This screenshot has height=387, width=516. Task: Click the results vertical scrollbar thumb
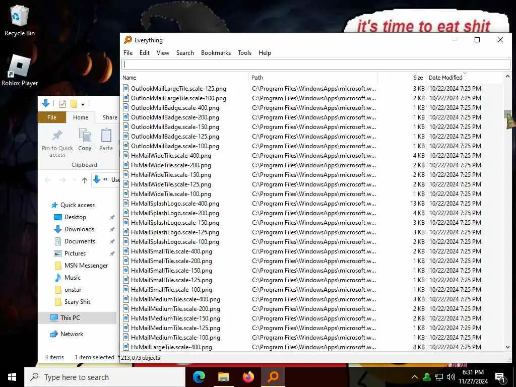[507, 115]
